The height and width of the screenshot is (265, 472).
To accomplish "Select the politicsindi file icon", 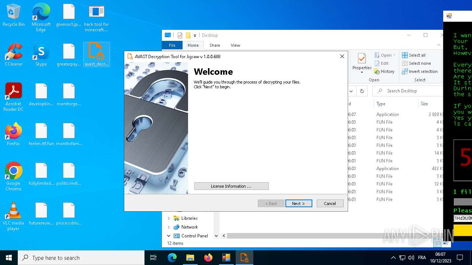I will pyautogui.click(x=69, y=174).
